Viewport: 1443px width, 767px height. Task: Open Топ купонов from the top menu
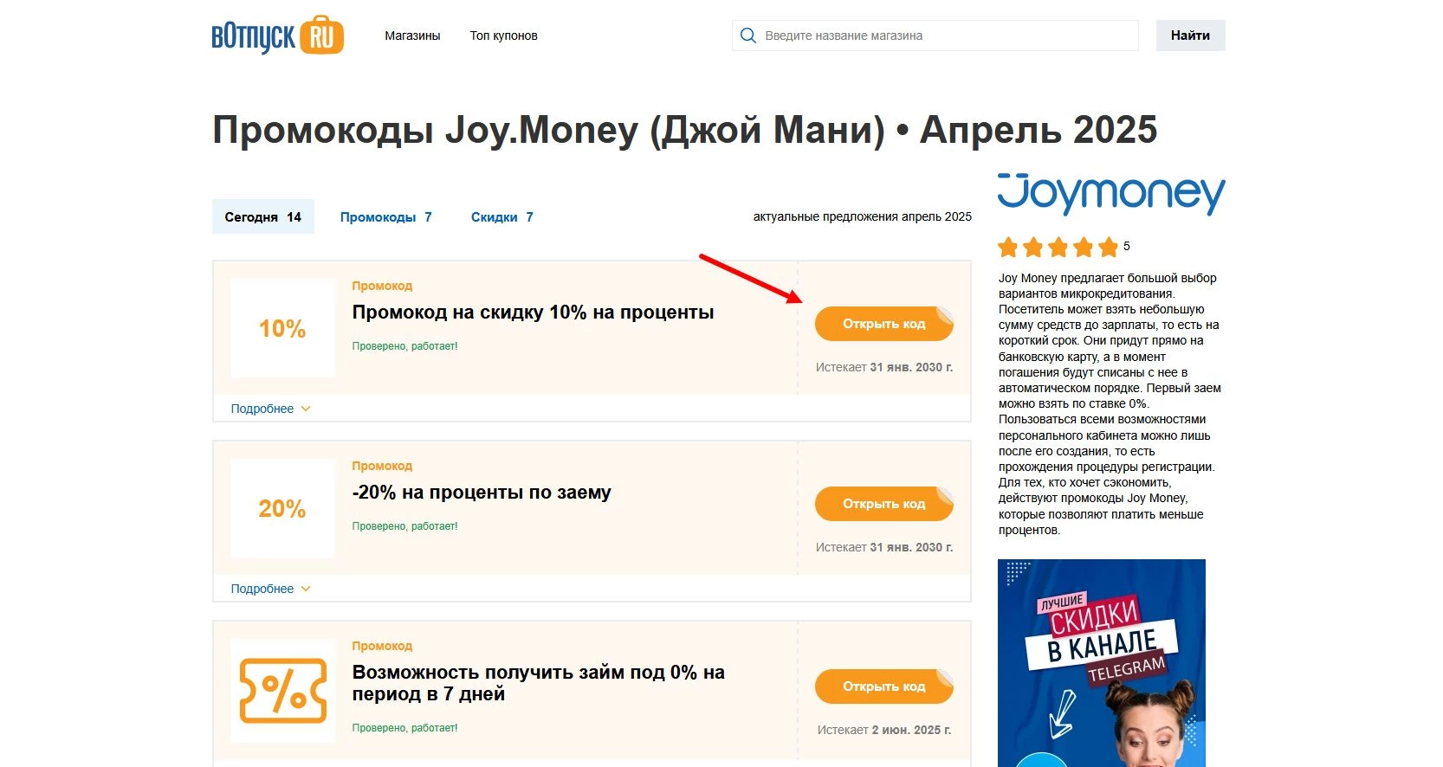[503, 35]
